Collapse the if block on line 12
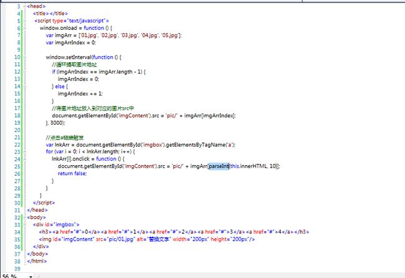Screen dimensions: 405x278 coord(25,72)
